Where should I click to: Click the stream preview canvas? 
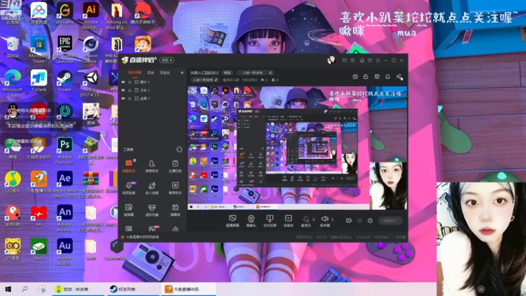[297, 148]
